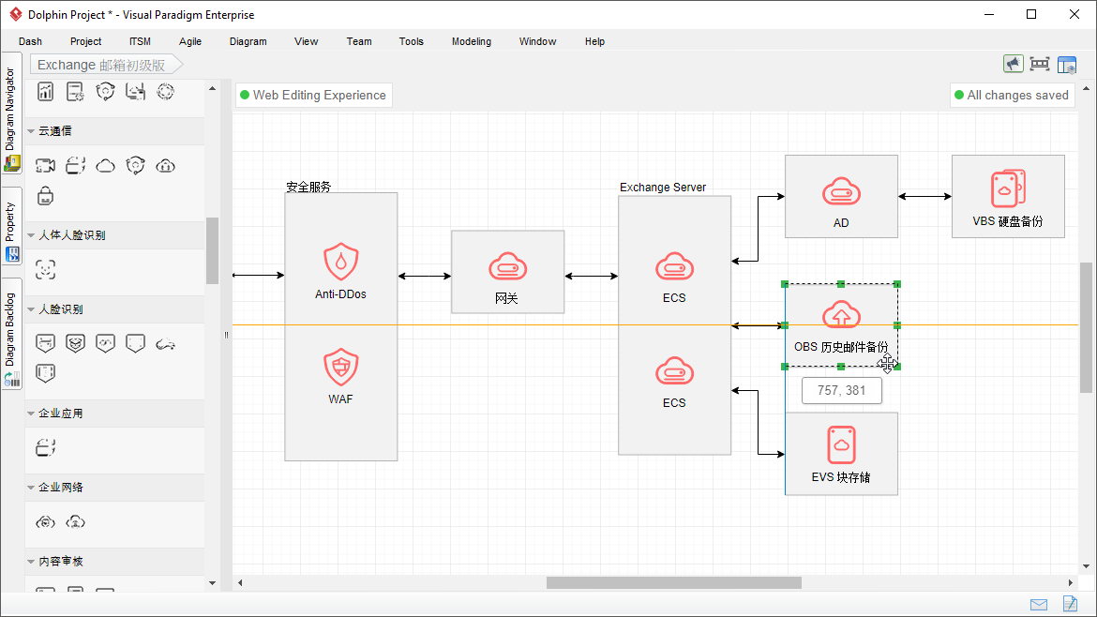Click the palette scroll down arrow
Image resolution: width=1097 pixels, height=617 pixels.
pyautogui.click(x=213, y=582)
